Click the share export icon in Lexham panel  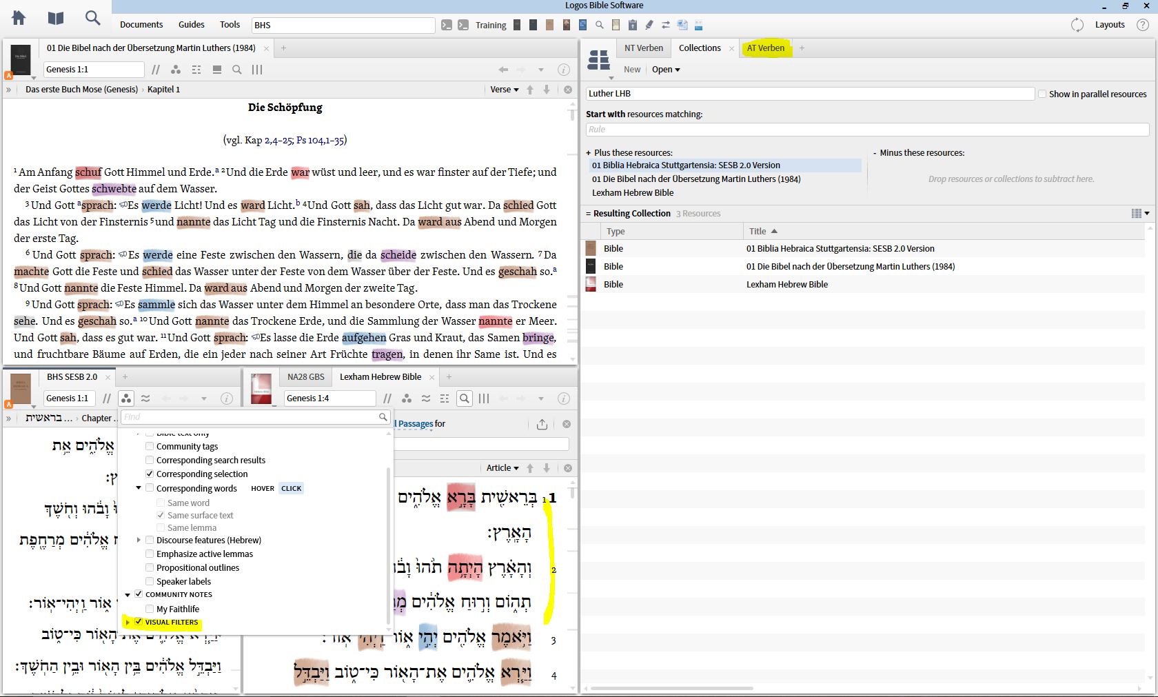coord(542,424)
